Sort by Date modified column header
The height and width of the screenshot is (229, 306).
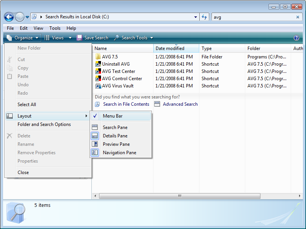(x=176, y=48)
